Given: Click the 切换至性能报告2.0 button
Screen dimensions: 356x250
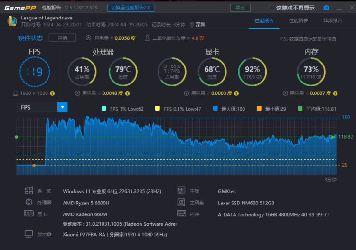Looking at the screenshot, I should (131, 8).
